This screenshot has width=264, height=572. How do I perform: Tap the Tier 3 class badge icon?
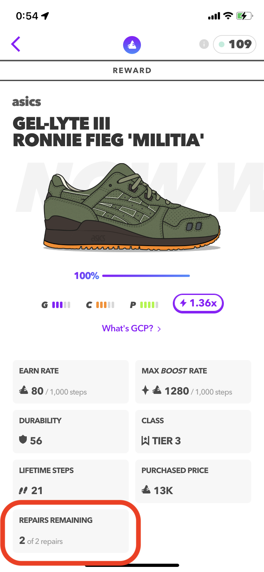click(145, 441)
